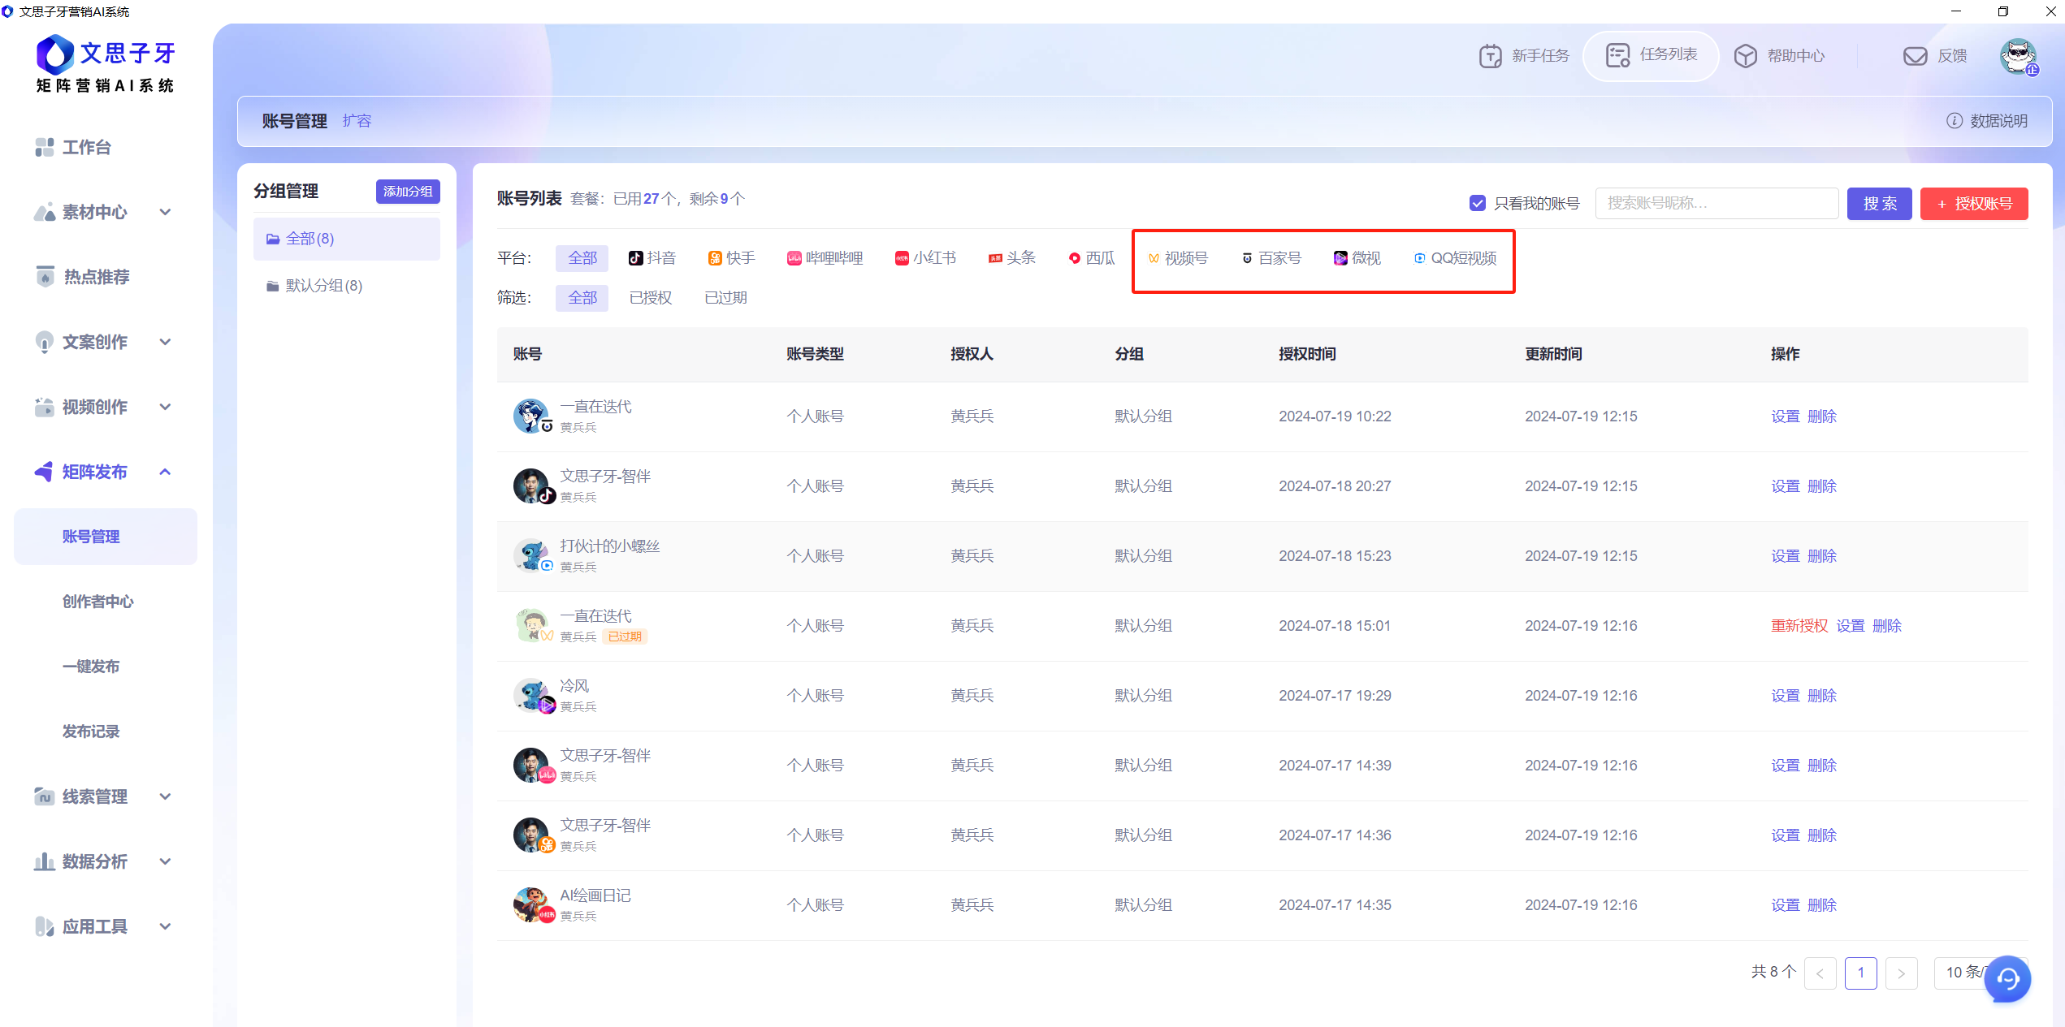Click 设置 for 打伙计的小螺丝 account
The width and height of the screenshot is (2065, 1027).
click(x=1785, y=556)
